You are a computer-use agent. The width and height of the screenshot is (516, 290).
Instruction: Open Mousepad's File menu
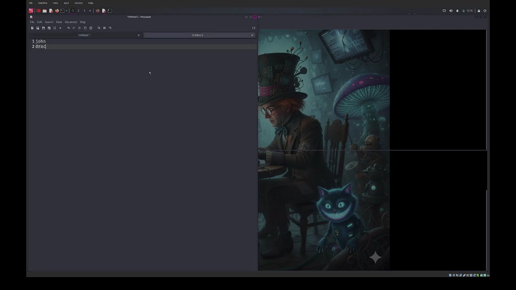(32, 22)
